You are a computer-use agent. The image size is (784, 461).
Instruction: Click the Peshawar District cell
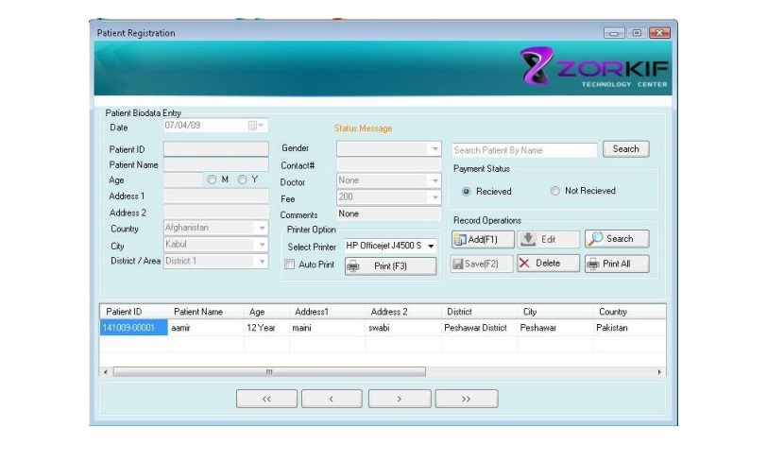tap(479, 328)
